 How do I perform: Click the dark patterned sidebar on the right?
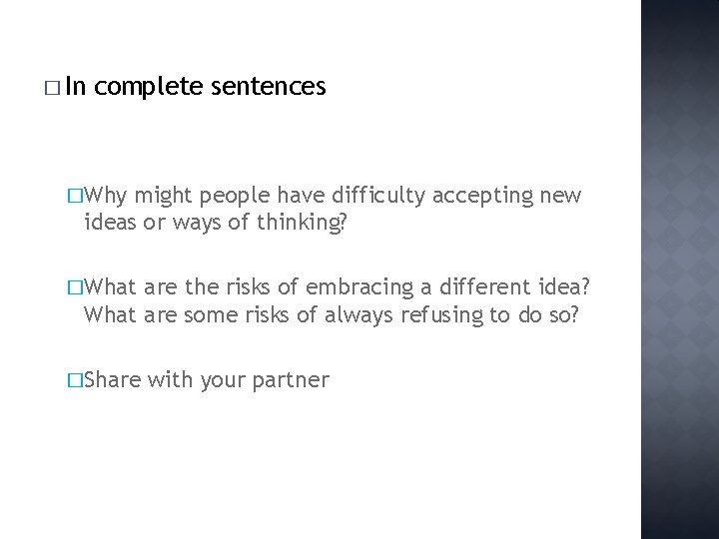(x=680, y=269)
